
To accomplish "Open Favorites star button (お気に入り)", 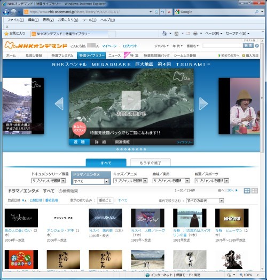I will pos(15,34).
